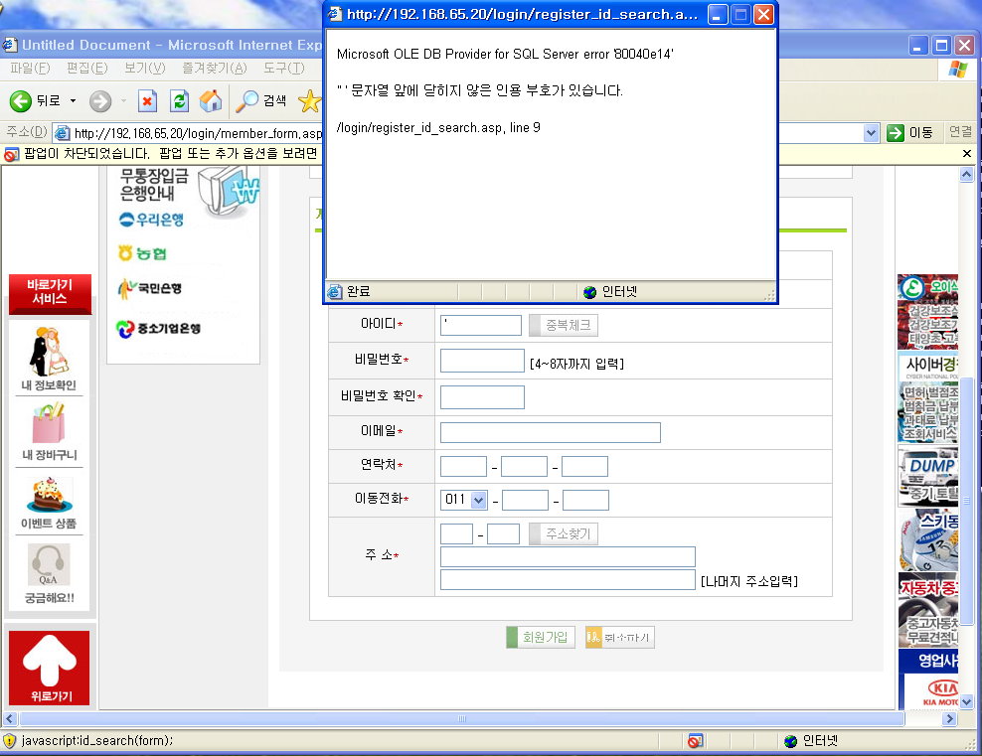Click the horizontal scrollbar thumb
The height and width of the screenshot is (756, 982).
point(462,718)
